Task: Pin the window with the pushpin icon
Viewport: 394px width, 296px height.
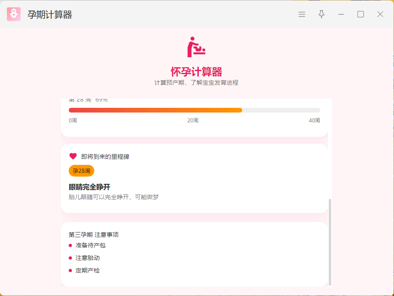Action: (x=321, y=15)
